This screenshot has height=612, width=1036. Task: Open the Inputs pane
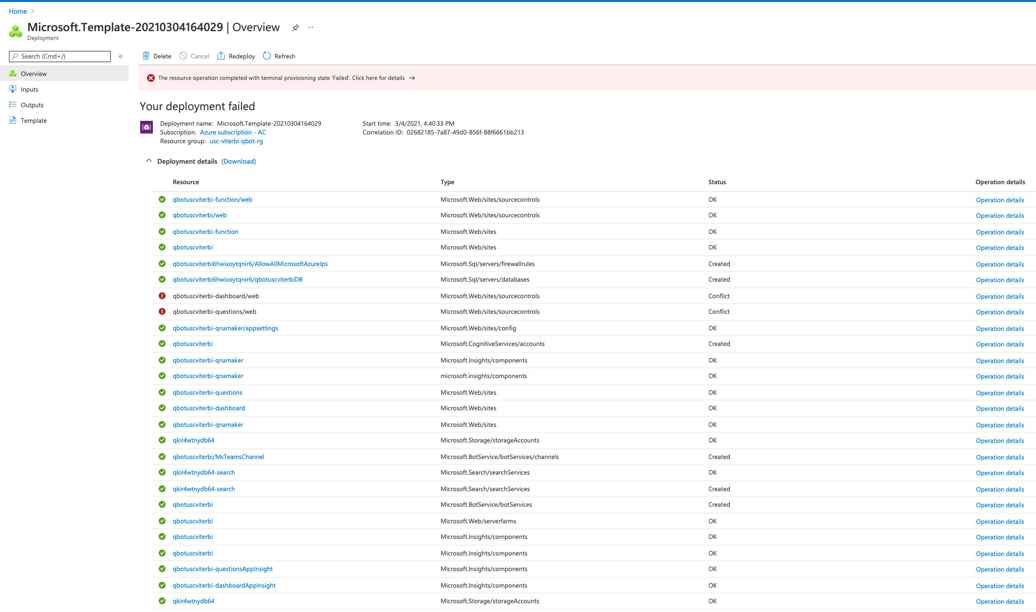(x=30, y=89)
